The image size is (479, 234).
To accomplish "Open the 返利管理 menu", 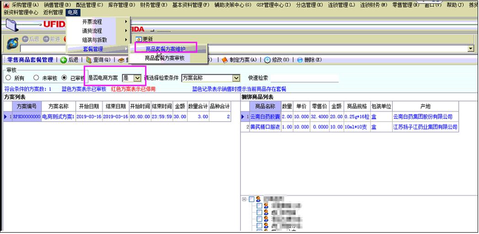I will point(53,12).
